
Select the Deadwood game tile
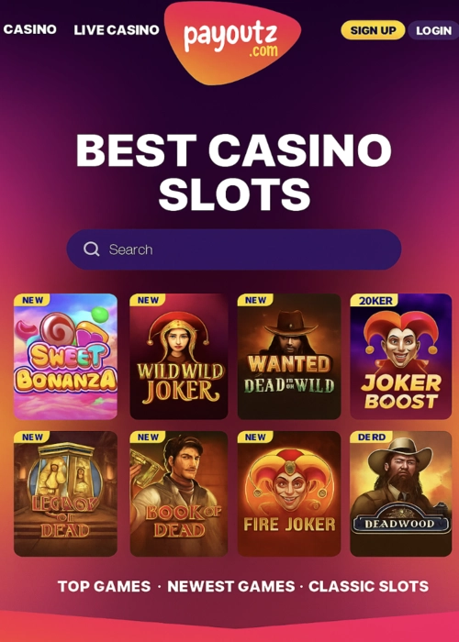[401, 493]
